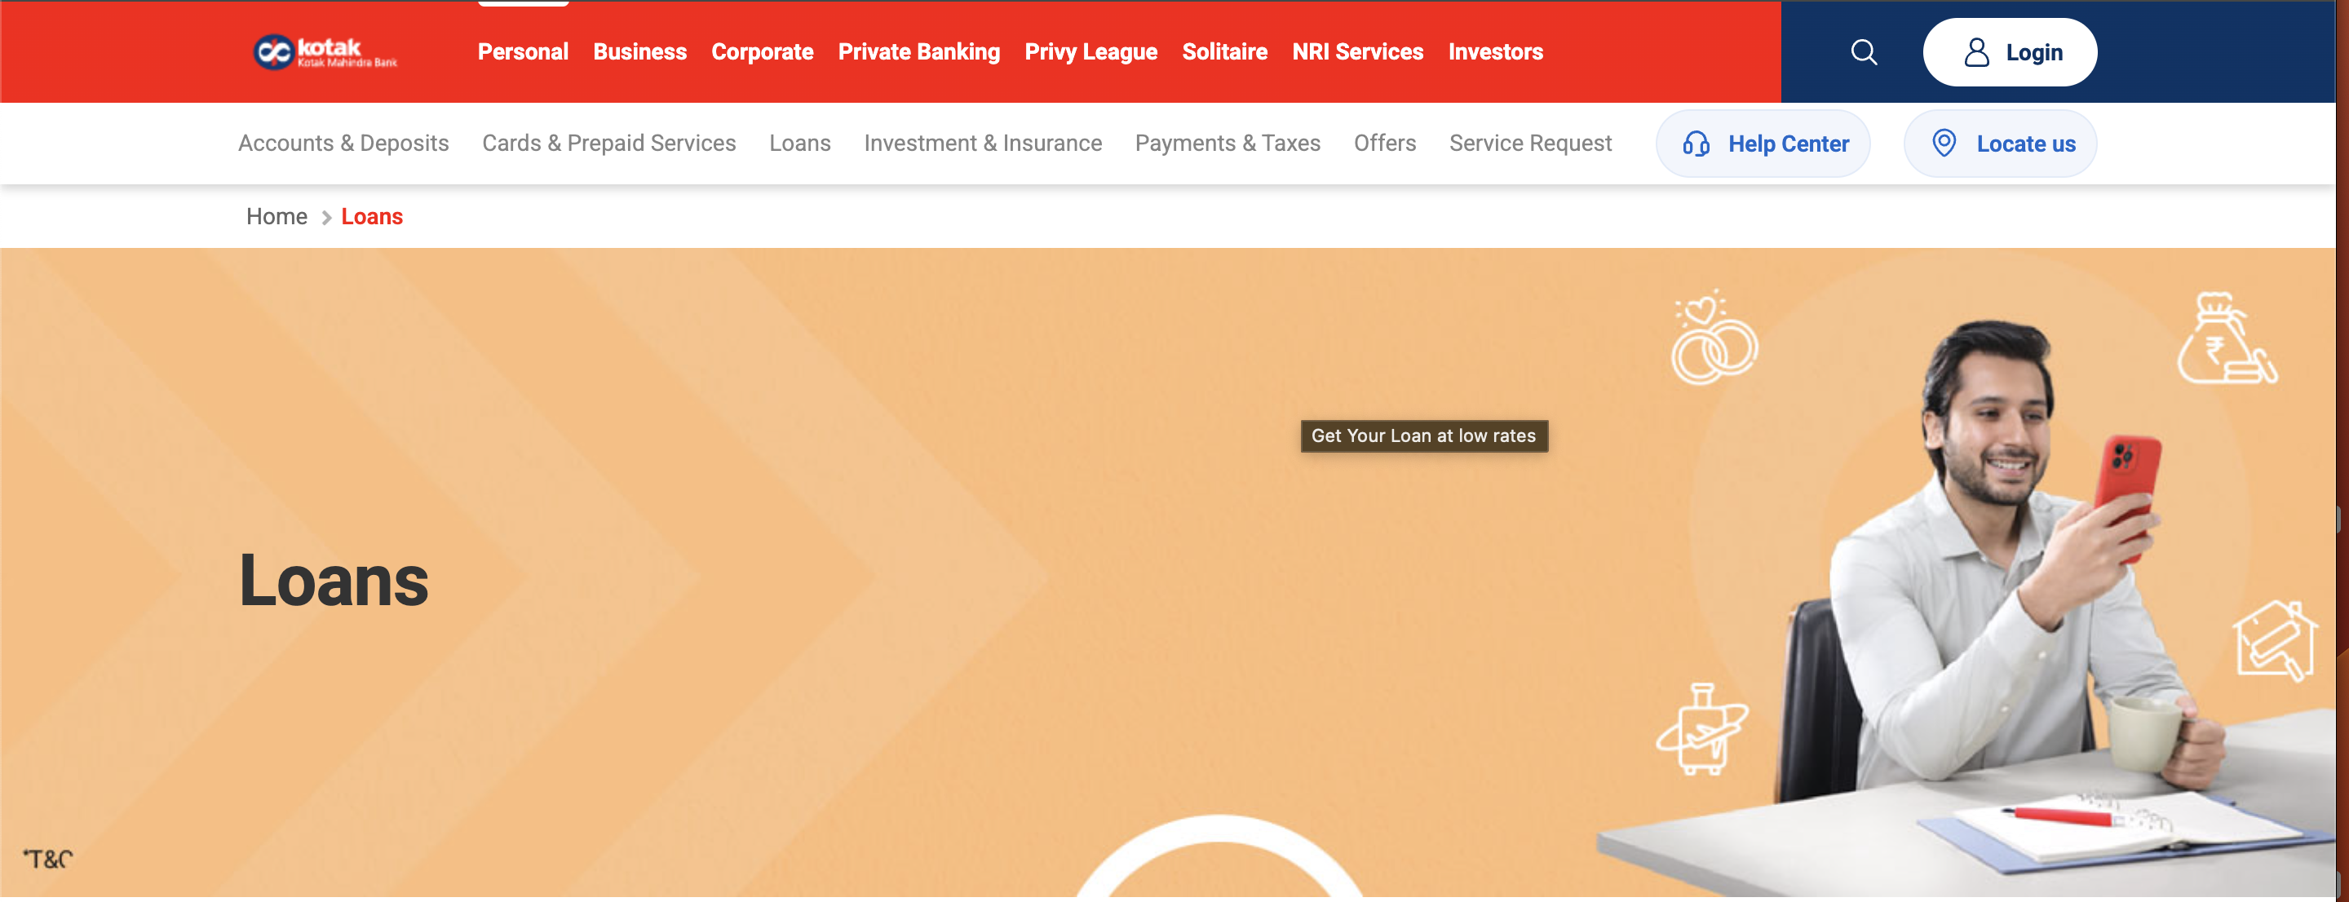Select the Personal tab
The height and width of the screenshot is (902, 2349).
click(523, 52)
